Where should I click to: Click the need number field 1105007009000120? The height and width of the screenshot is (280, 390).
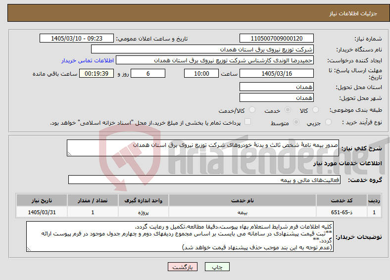276,38
